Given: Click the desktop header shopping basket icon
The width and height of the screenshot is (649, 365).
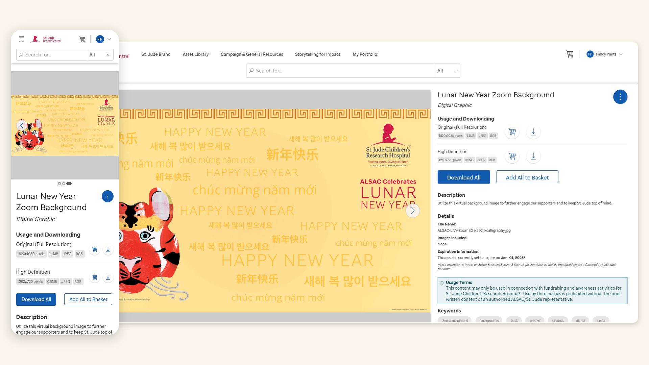Looking at the screenshot, I should [x=570, y=54].
